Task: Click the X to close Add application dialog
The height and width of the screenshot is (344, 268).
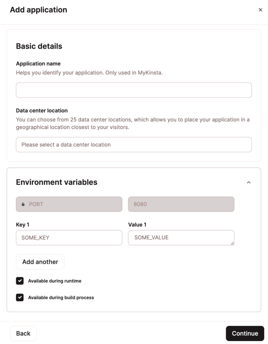Action: (x=261, y=10)
